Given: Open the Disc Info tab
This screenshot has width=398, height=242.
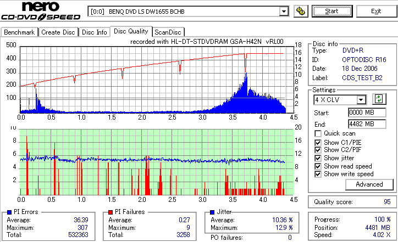Looking at the screenshot, I should [94, 32].
